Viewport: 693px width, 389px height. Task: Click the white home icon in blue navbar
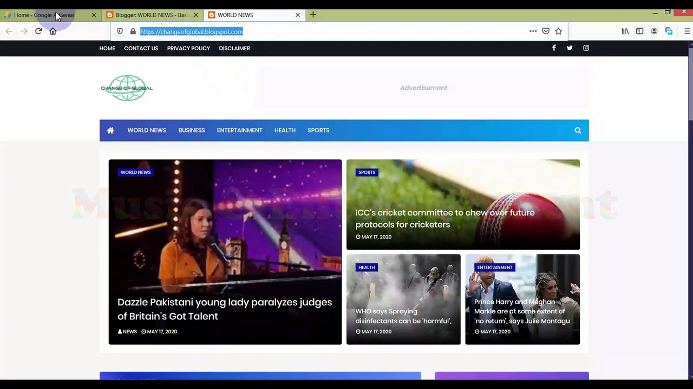point(110,130)
